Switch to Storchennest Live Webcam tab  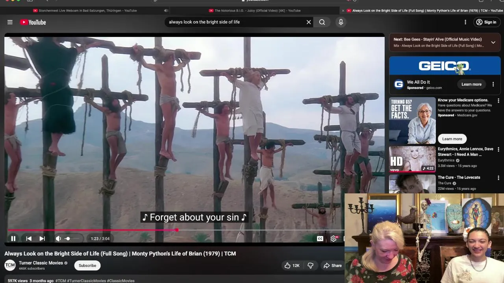click(x=87, y=11)
